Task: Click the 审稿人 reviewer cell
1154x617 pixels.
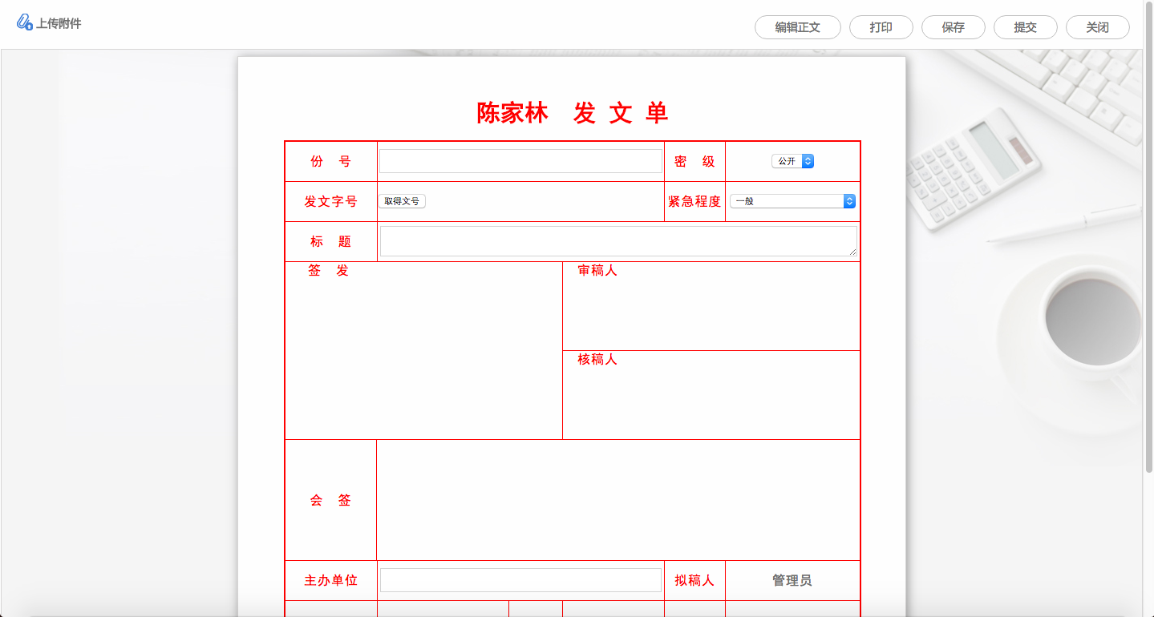Action: pos(711,308)
